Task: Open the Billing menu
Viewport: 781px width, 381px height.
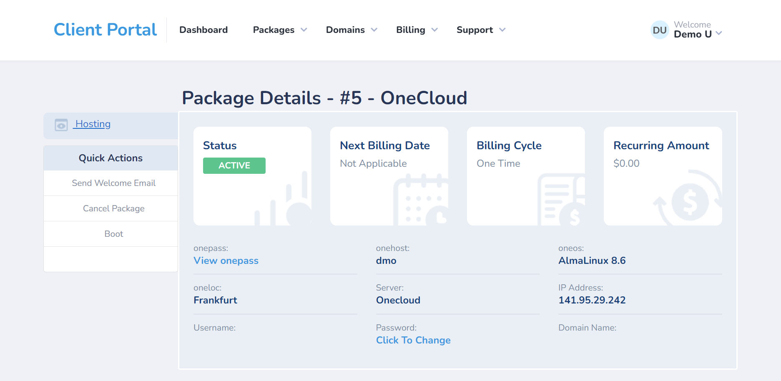Action: 411,30
